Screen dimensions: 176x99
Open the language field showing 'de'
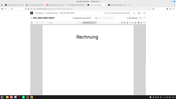tap(105, 18)
